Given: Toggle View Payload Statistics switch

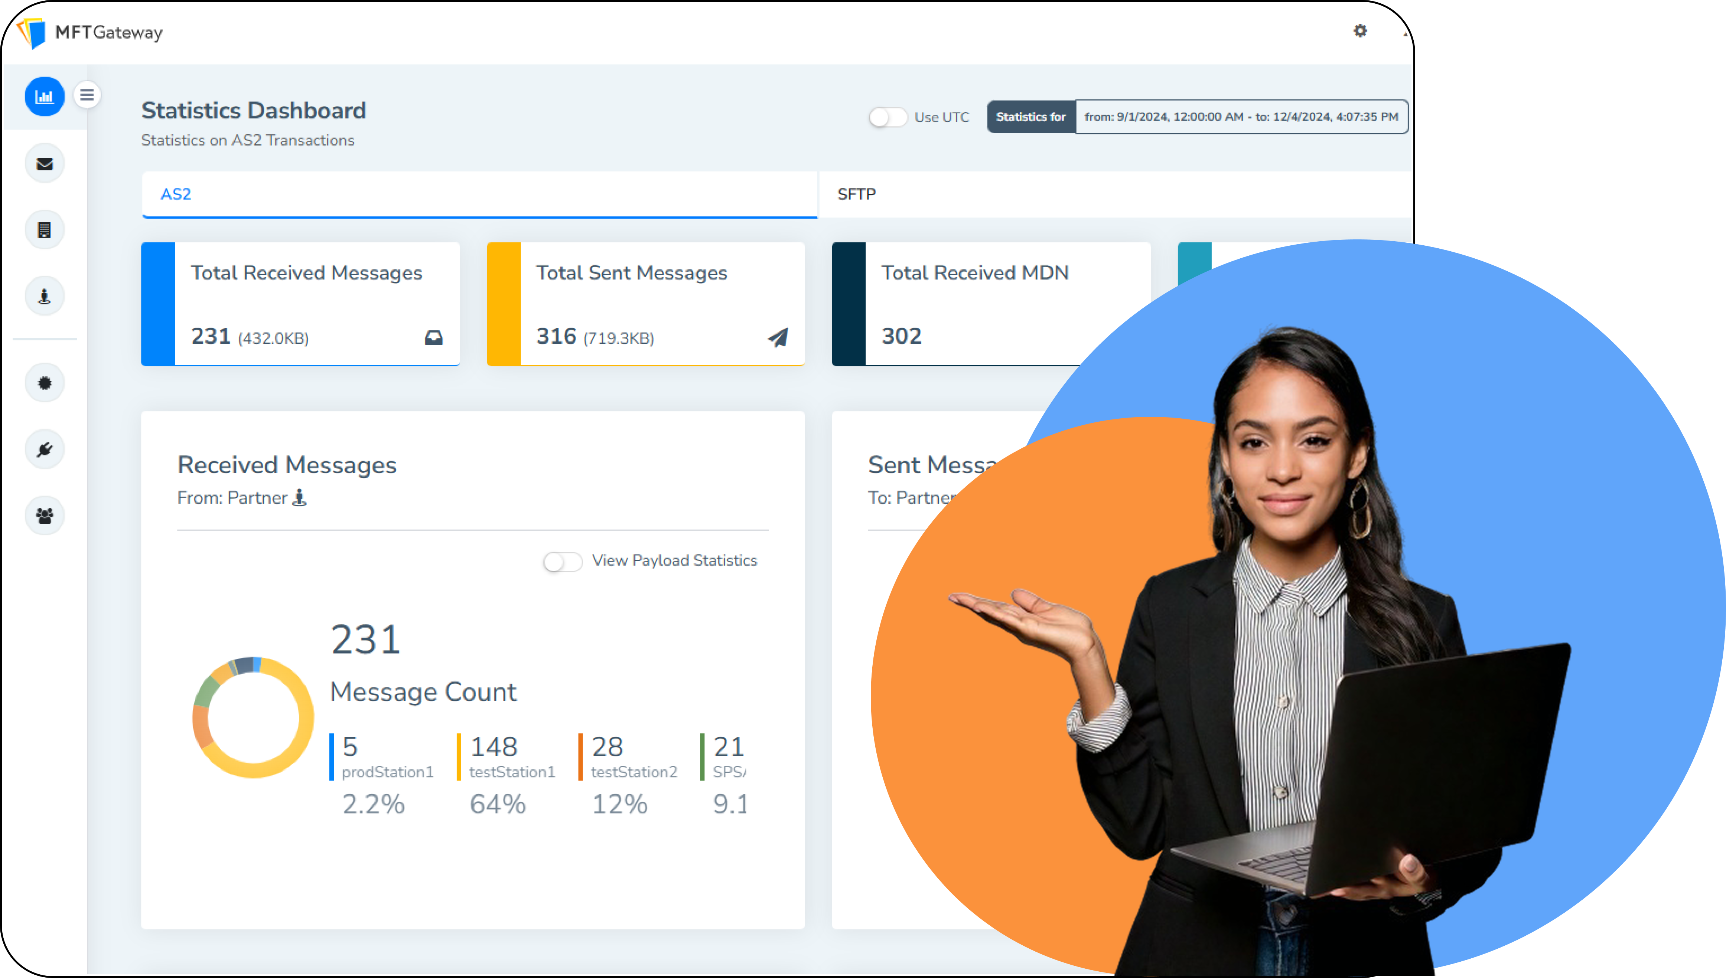Looking at the screenshot, I should [x=562, y=562].
